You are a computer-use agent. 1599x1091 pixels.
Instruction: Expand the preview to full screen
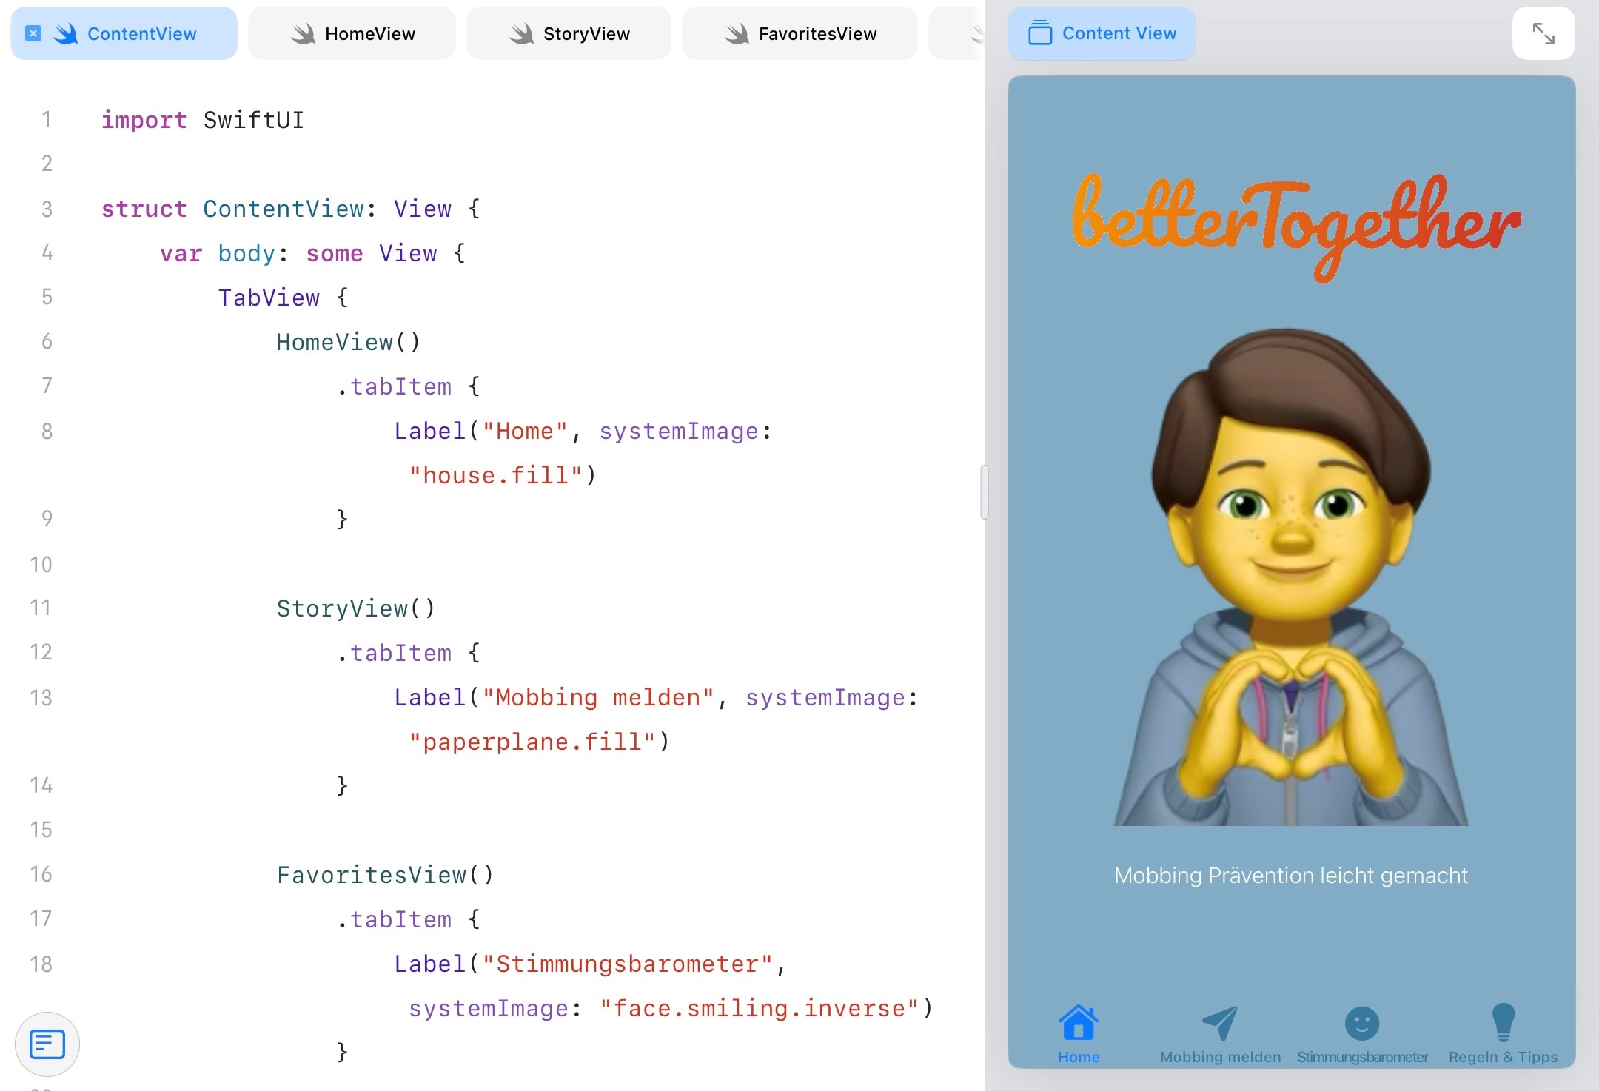(x=1543, y=33)
